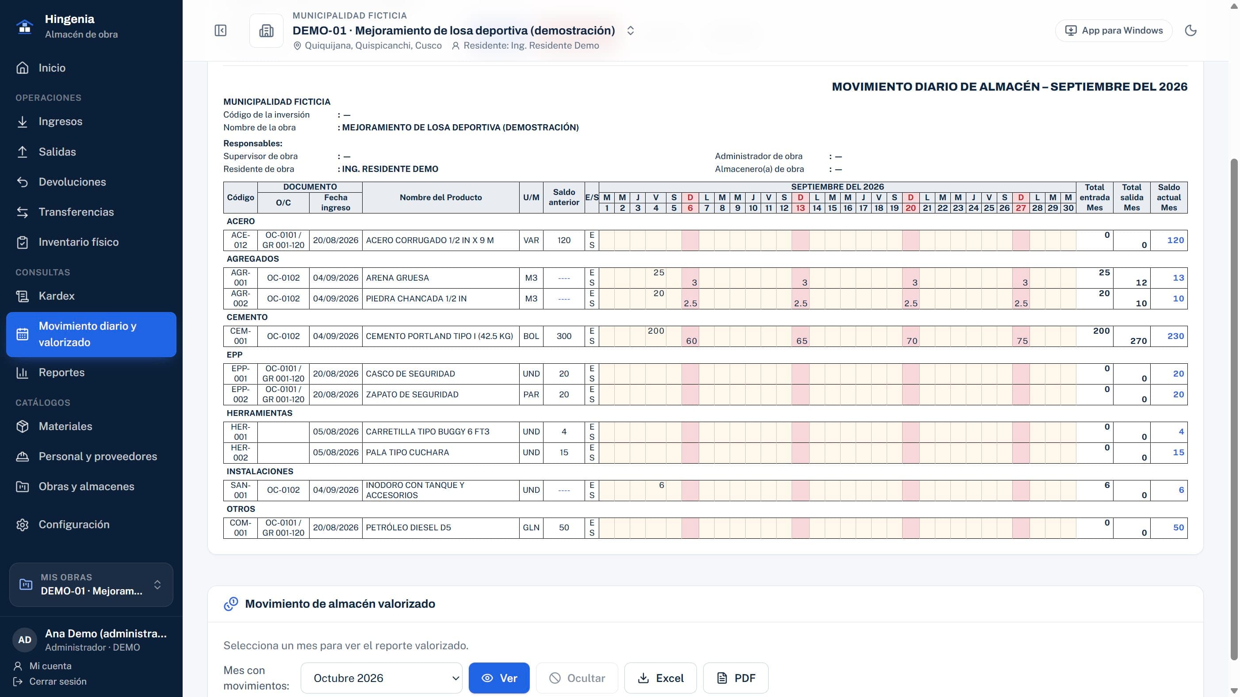1240x697 pixels.
Task: Click the App para Windows button
Action: 1114,31
